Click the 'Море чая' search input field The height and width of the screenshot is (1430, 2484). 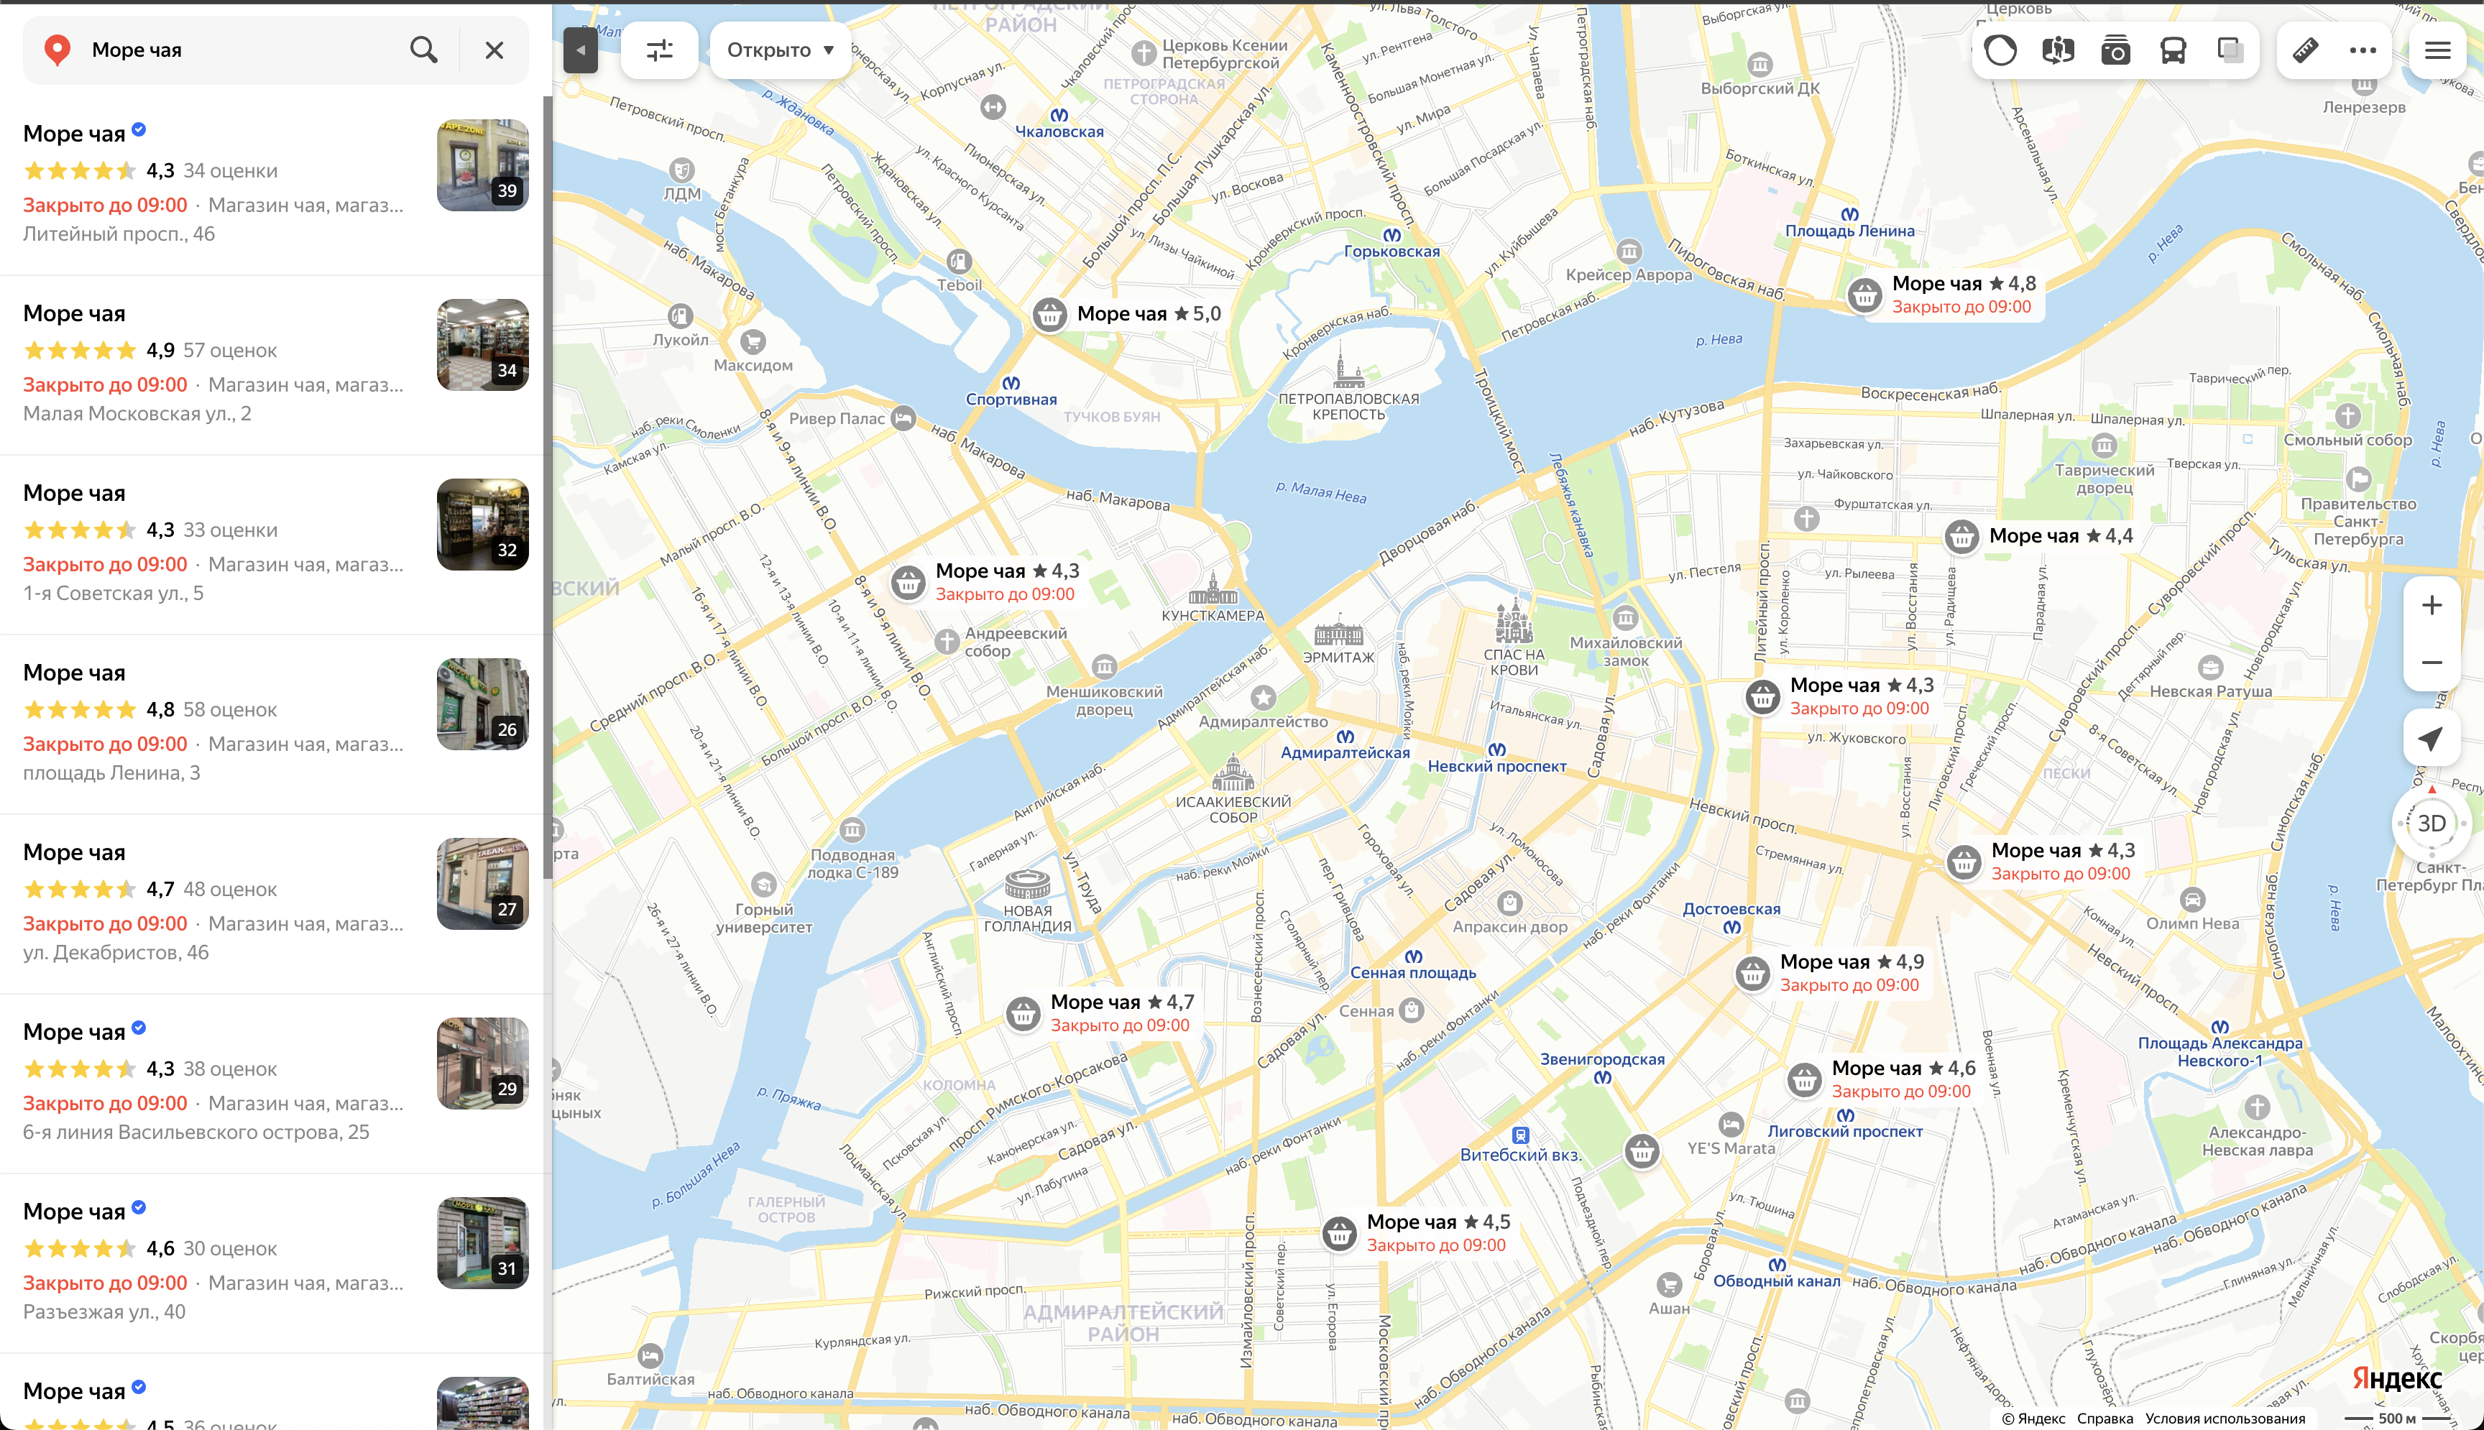click(241, 50)
